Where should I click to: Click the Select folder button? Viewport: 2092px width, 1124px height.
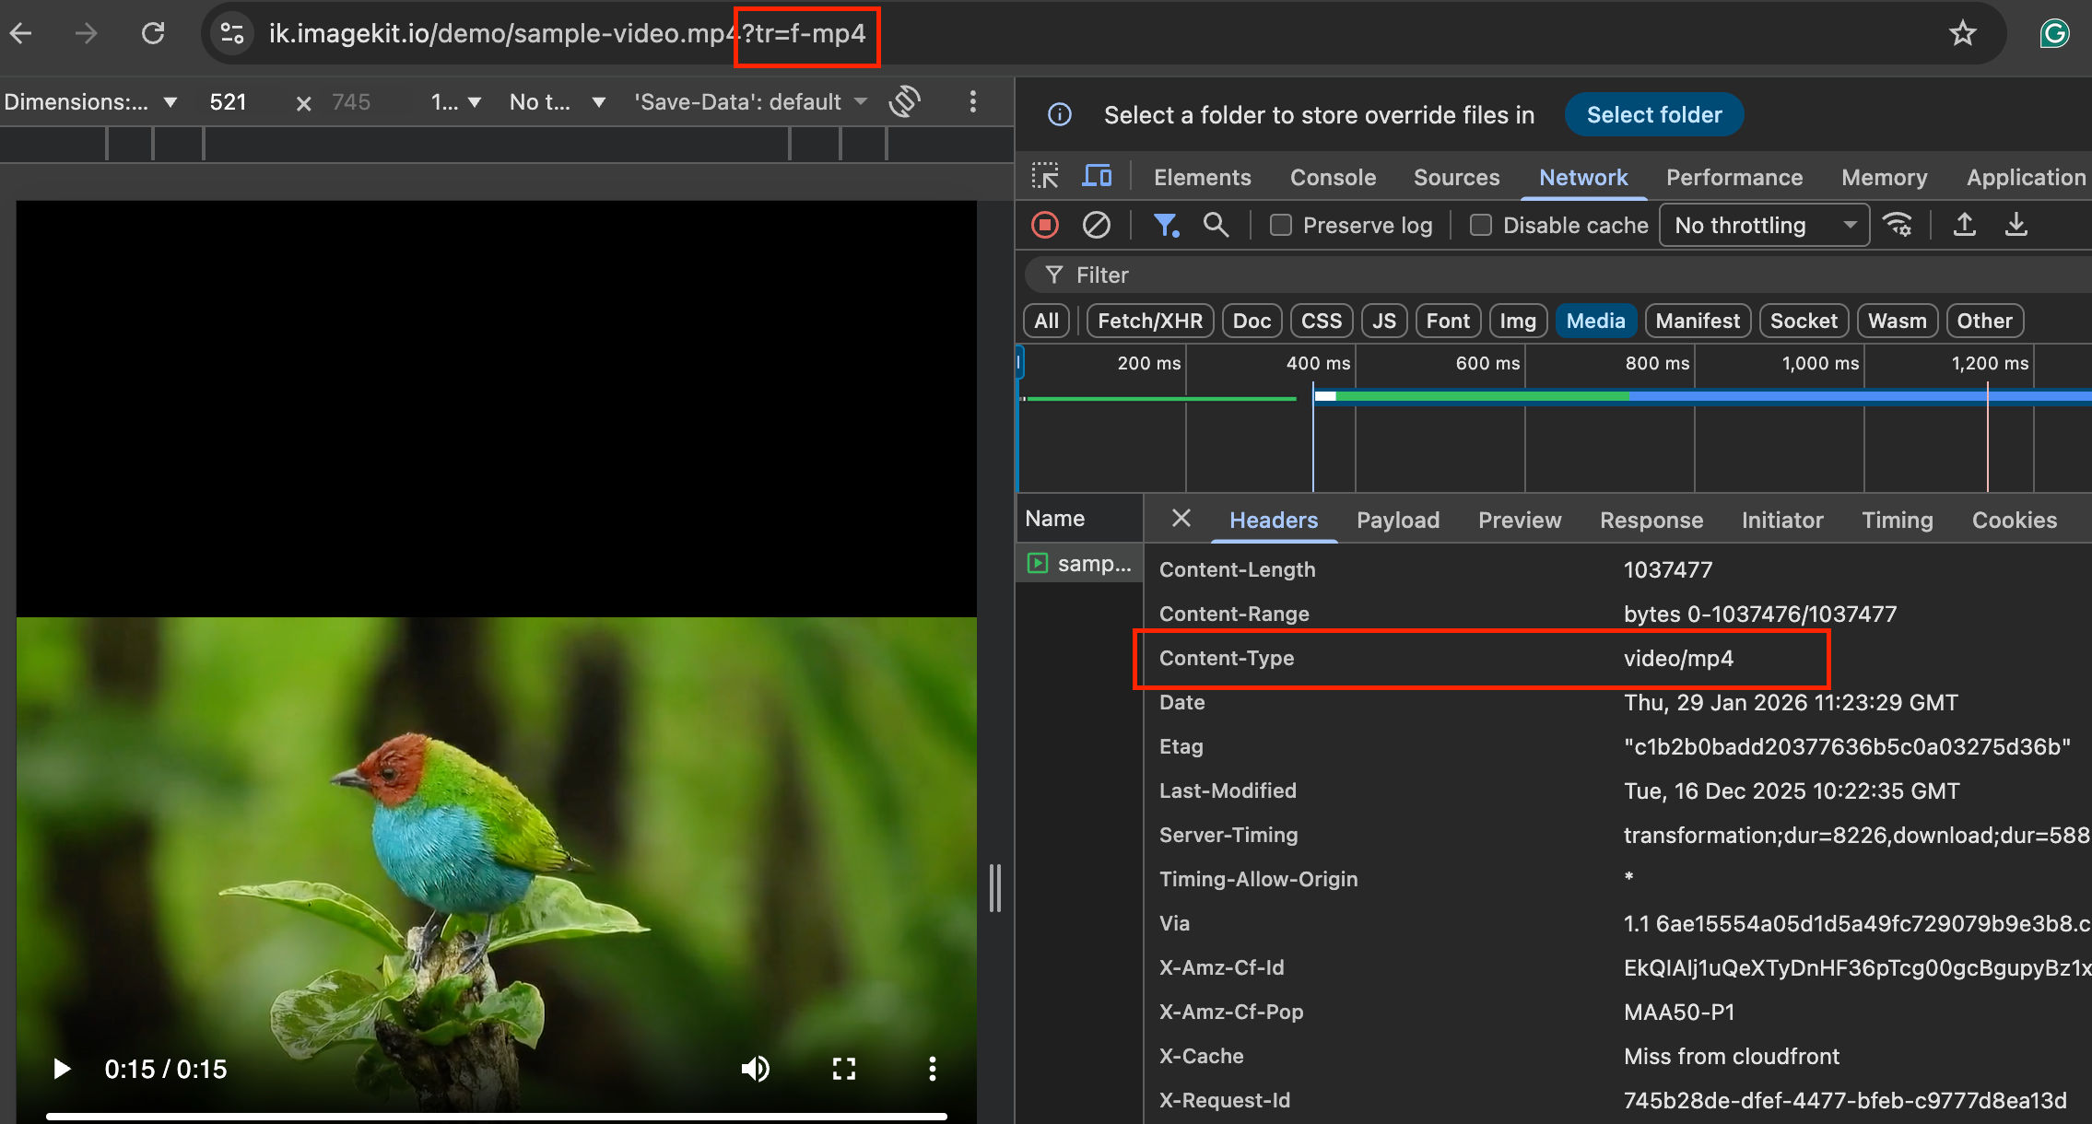(1653, 114)
